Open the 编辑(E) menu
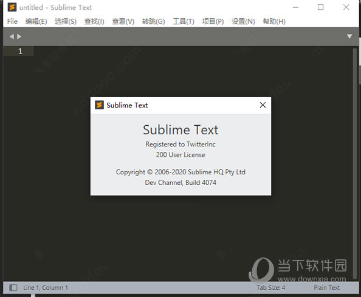 [x=36, y=21]
